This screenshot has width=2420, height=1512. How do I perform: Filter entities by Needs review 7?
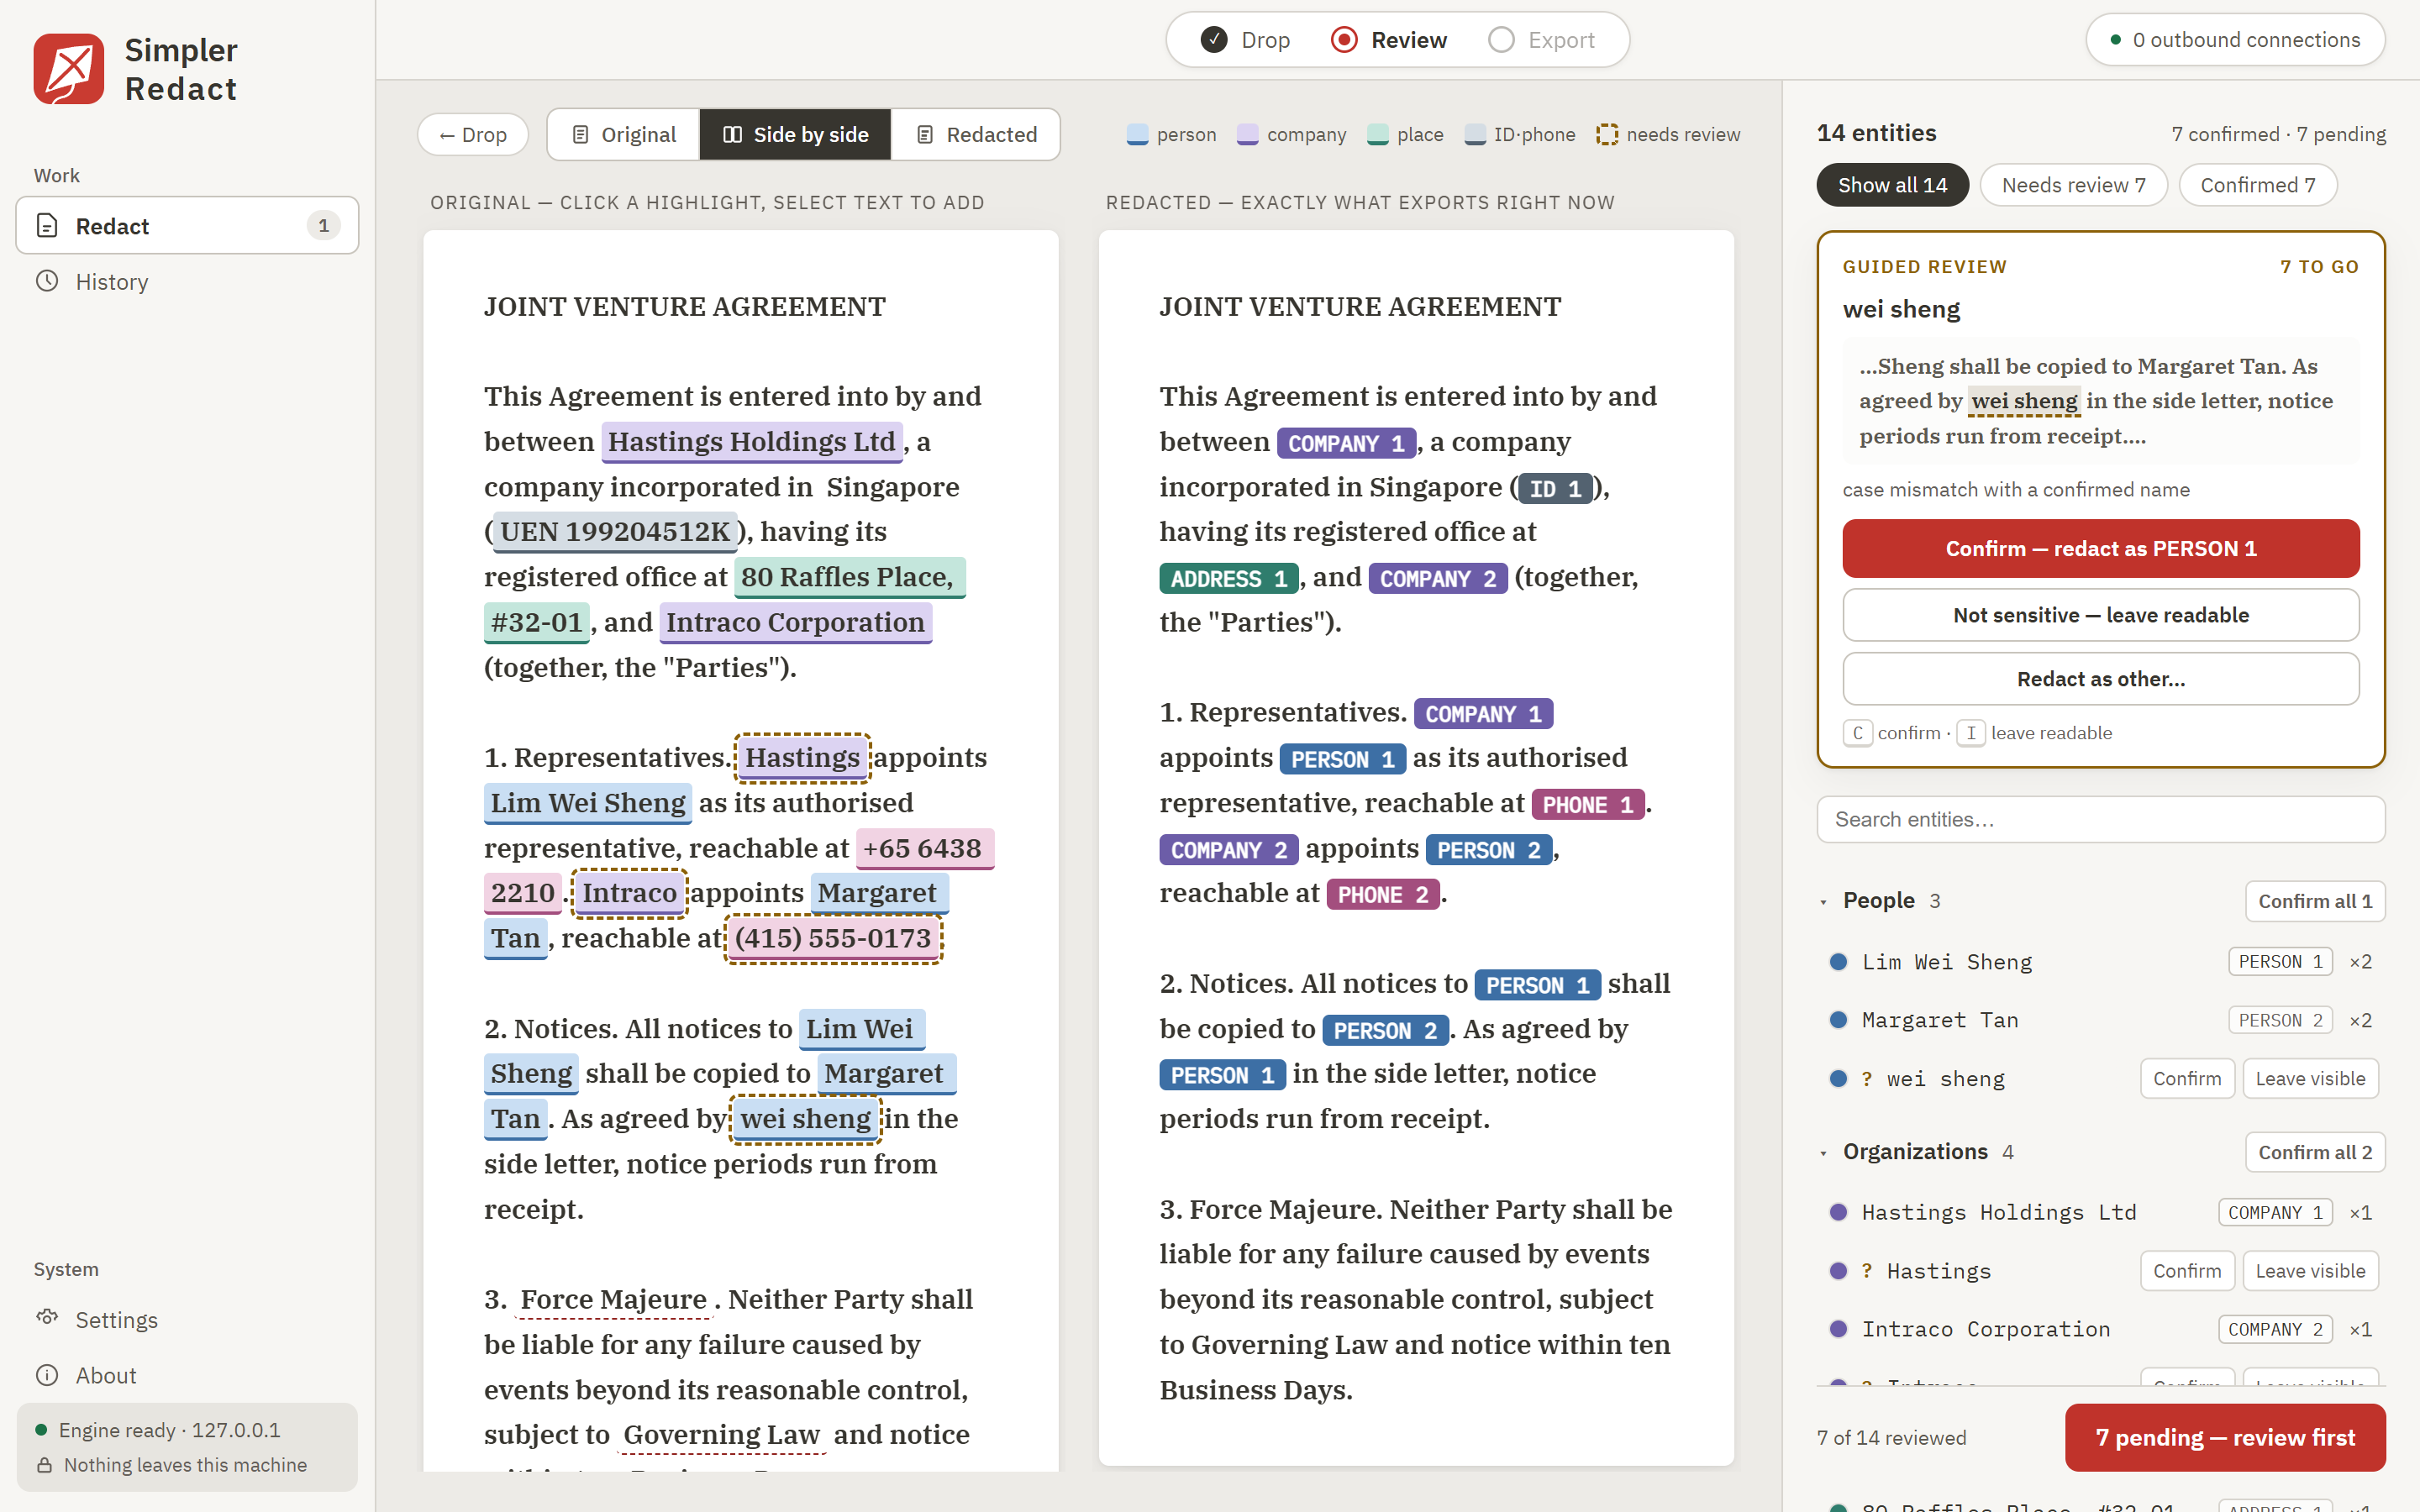[2073, 185]
